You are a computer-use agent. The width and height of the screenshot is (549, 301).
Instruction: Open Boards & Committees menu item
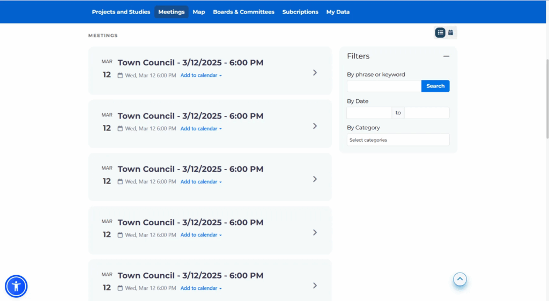click(x=243, y=12)
